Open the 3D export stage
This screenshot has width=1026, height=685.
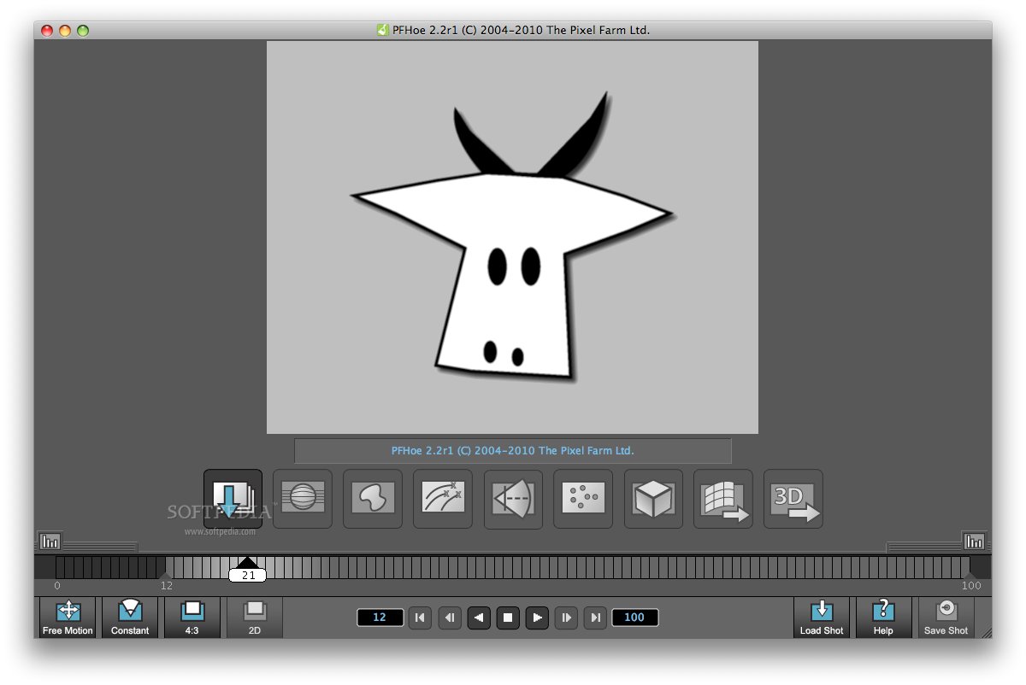click(x=793, y=499)
